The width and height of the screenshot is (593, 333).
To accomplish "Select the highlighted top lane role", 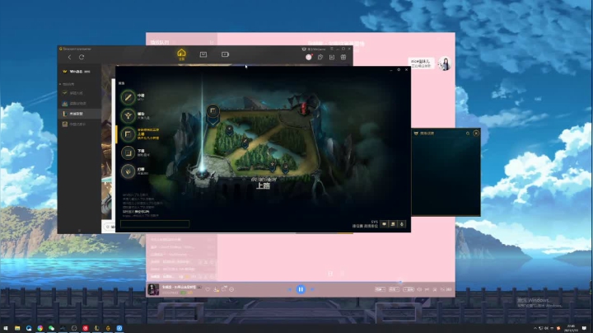I will point(128,134).
